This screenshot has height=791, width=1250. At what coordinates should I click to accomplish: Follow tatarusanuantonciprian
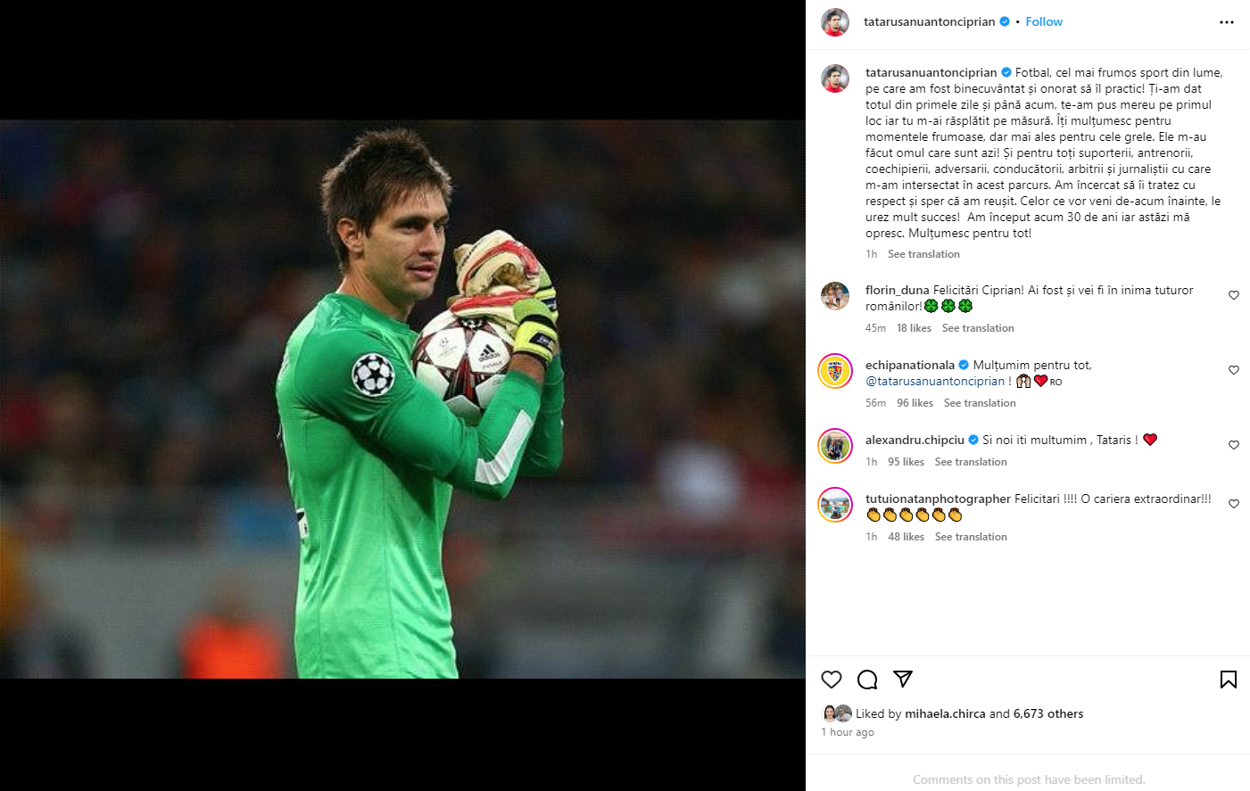pos(1044,22)
